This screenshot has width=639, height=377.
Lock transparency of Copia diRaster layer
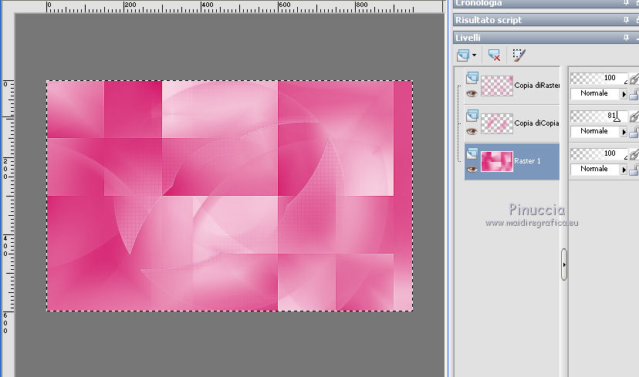[x=634, y=95]
